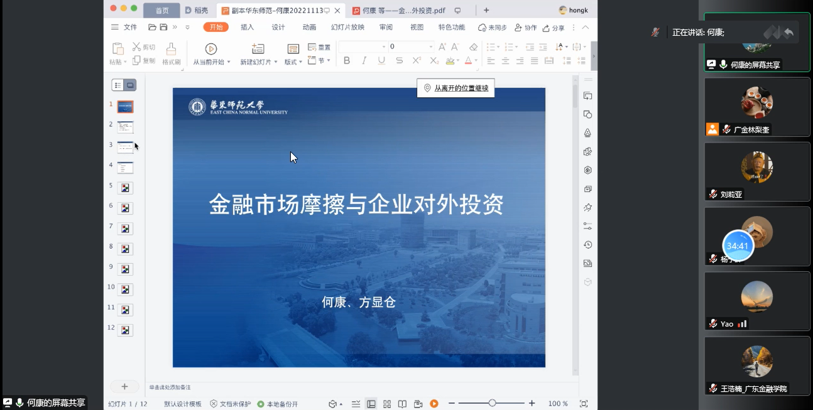813x410 pixels.
Task: Expand the Paste (粘贴) dropdown arrow
Action: point(125,62)
